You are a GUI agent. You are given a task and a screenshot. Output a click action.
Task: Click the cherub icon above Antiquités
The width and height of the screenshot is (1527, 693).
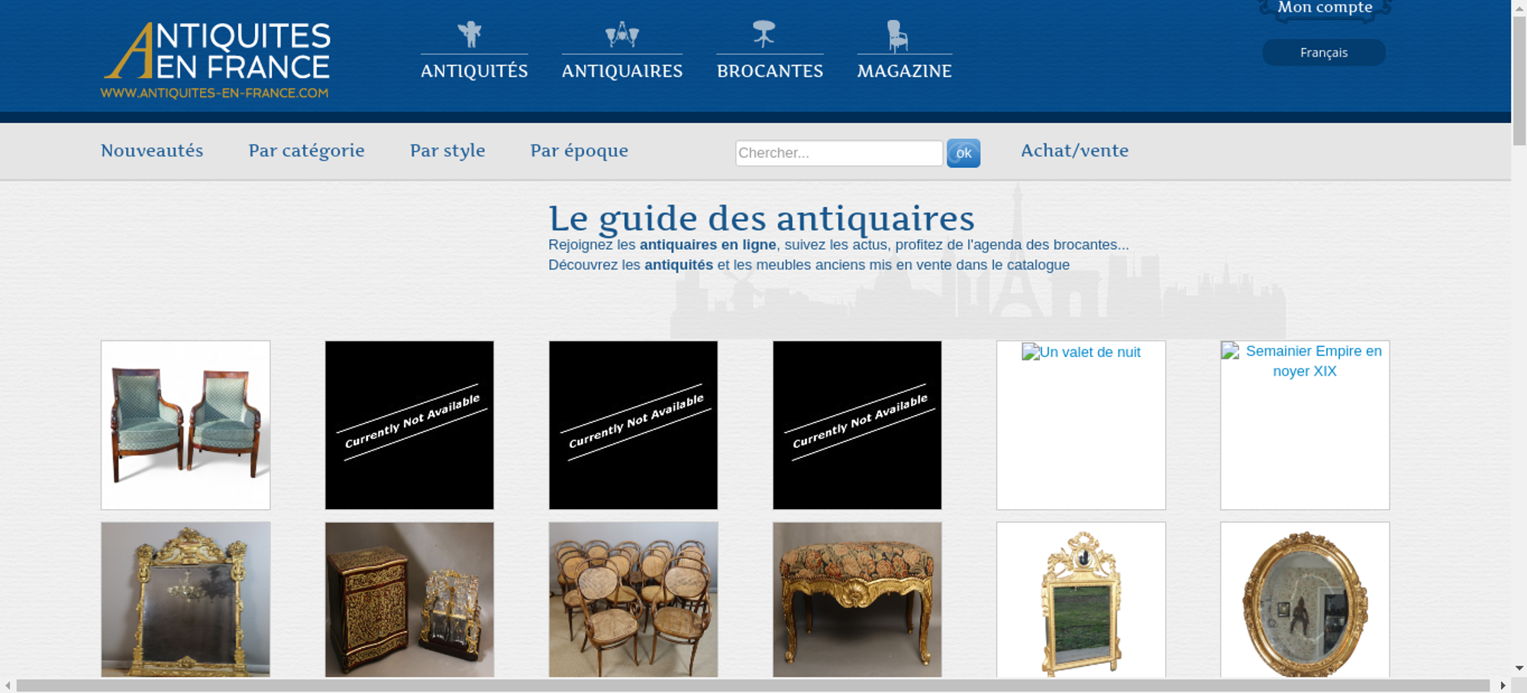point(470,34)
